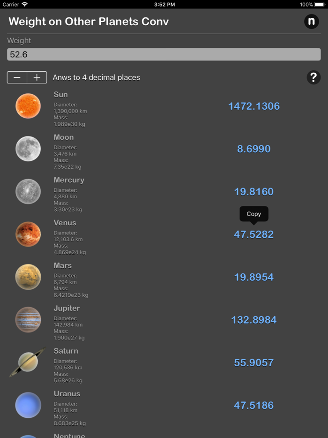This screenshot has width=328, height=438.
Task: Click the weight input showing 52.6
Action: click(x=164, y=54)
